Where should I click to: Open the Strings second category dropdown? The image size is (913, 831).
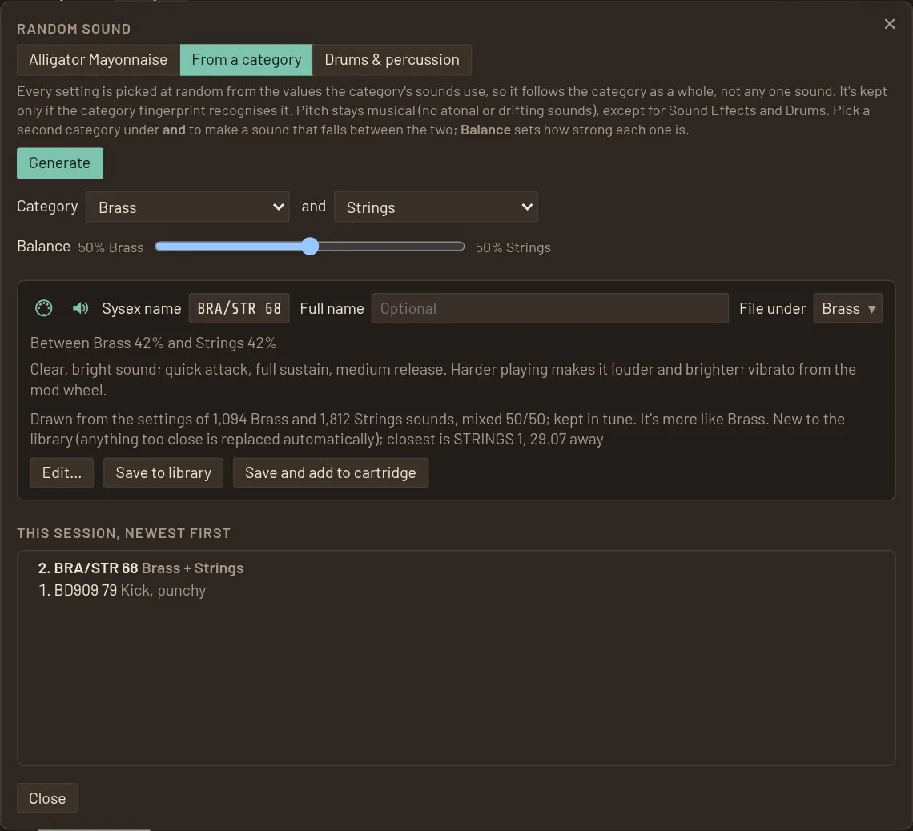[x=436, y=207]
